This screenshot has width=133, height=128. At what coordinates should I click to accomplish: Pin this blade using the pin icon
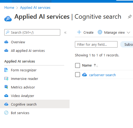(x=130, y=17)
